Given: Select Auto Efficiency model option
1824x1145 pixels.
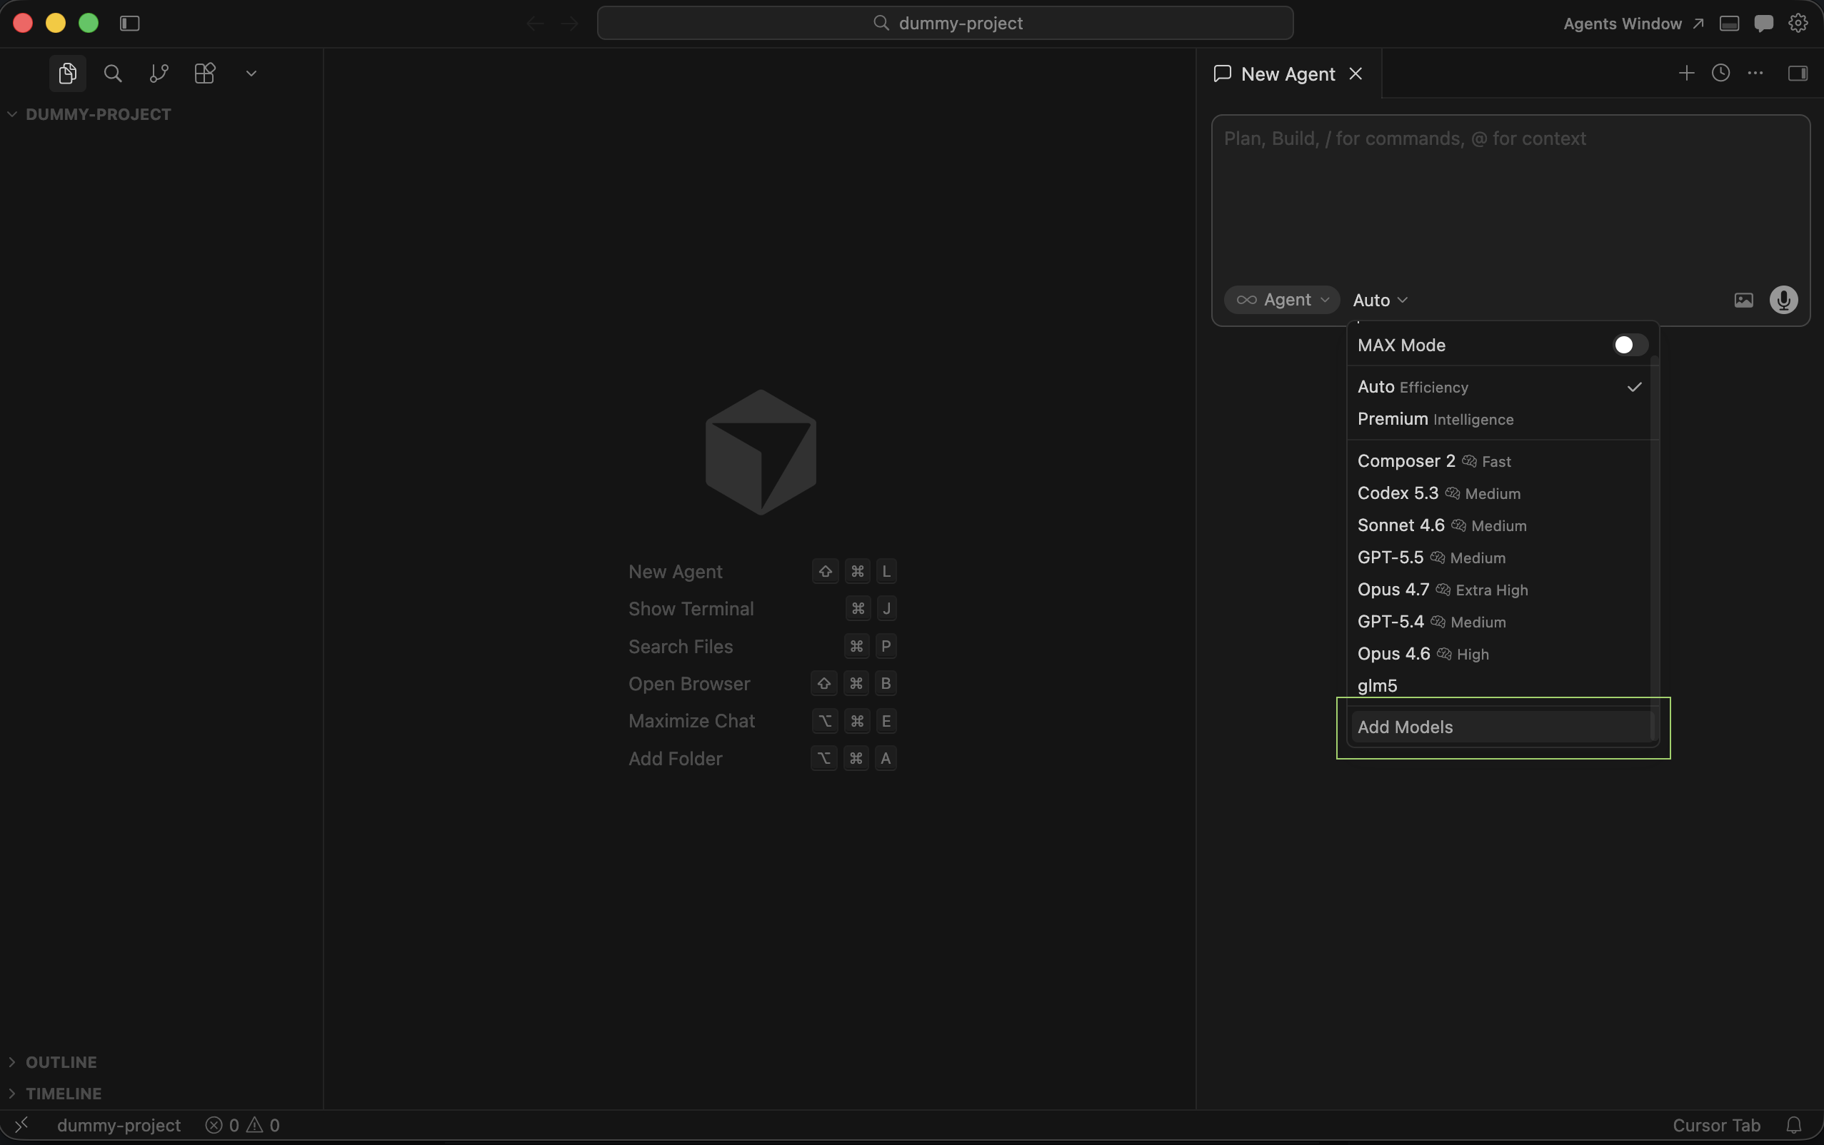Looking at the screenshot, I should (x=1500, y=387).
